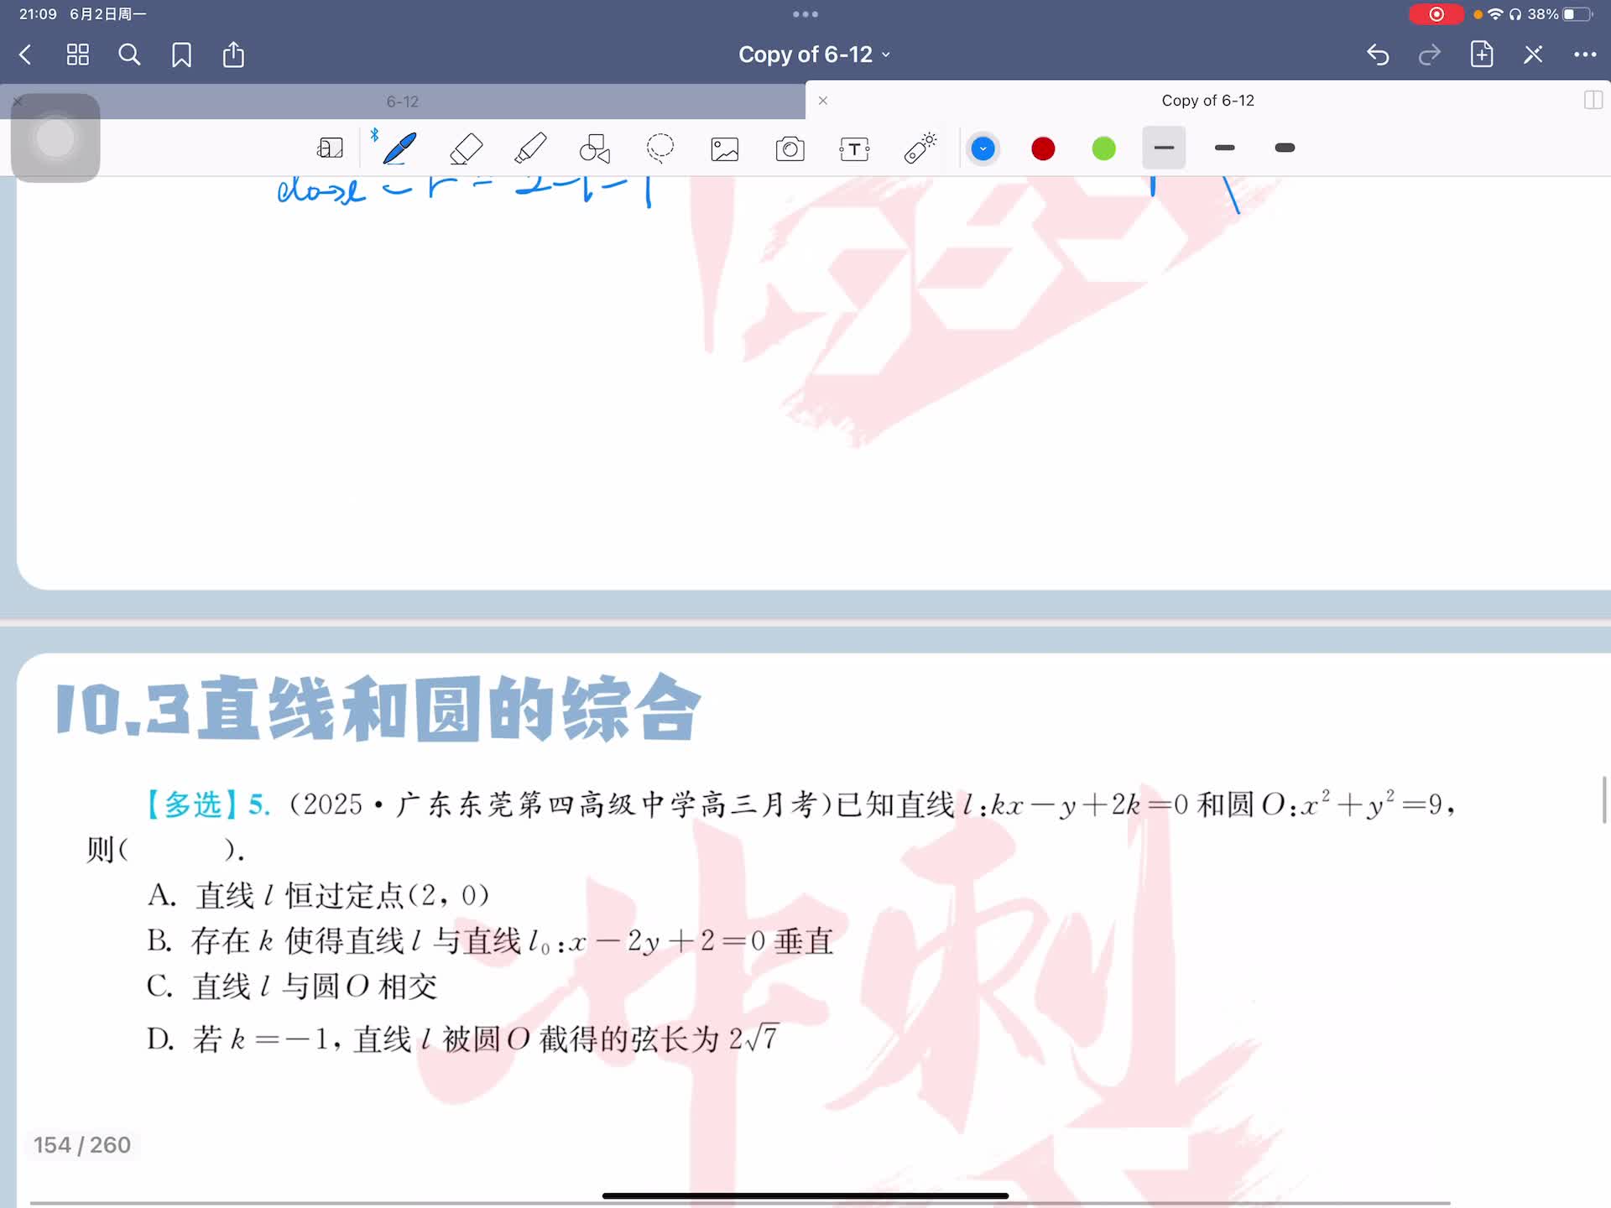Viewport: 1611px width, 1208px height.
Task: Undo the last stroke
Action: [1378, 55]
